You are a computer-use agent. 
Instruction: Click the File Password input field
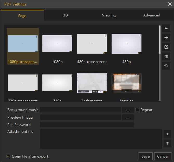[87, 125]
